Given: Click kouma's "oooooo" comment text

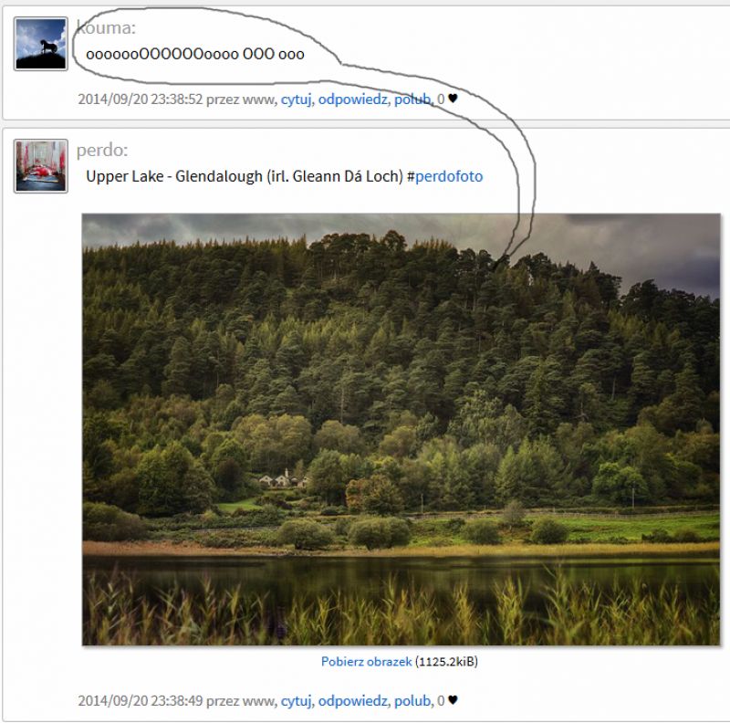Looking at the screenshot, I should click(x=195, y=54).
